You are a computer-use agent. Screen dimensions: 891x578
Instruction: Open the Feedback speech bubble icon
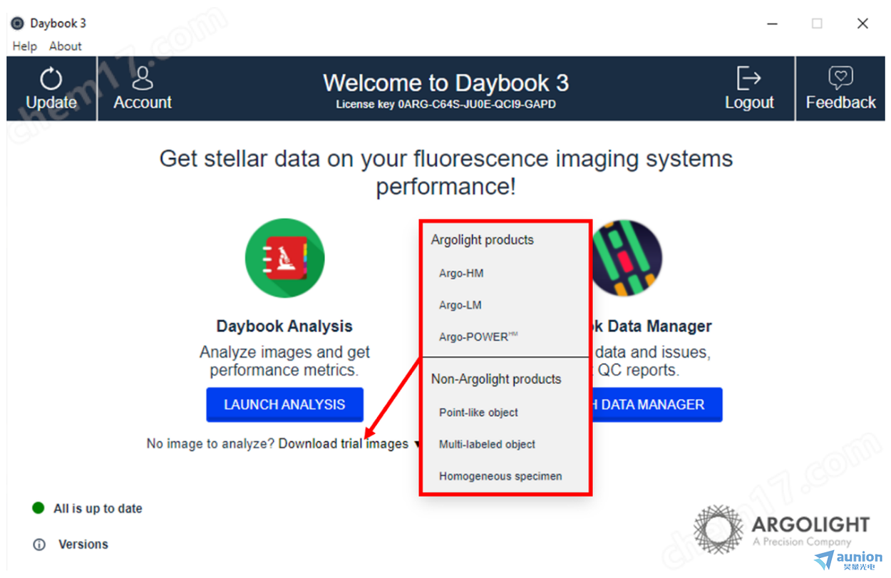[840, 78]
